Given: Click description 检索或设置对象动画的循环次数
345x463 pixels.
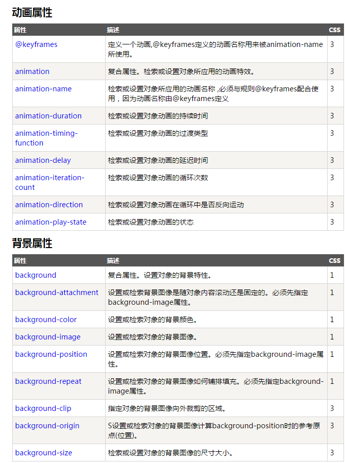Looking at the screenshot, I should [158, 178].
